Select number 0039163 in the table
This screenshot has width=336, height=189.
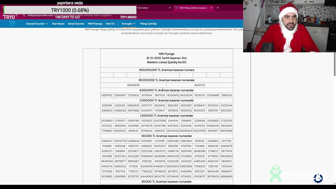tap(107, 121)
